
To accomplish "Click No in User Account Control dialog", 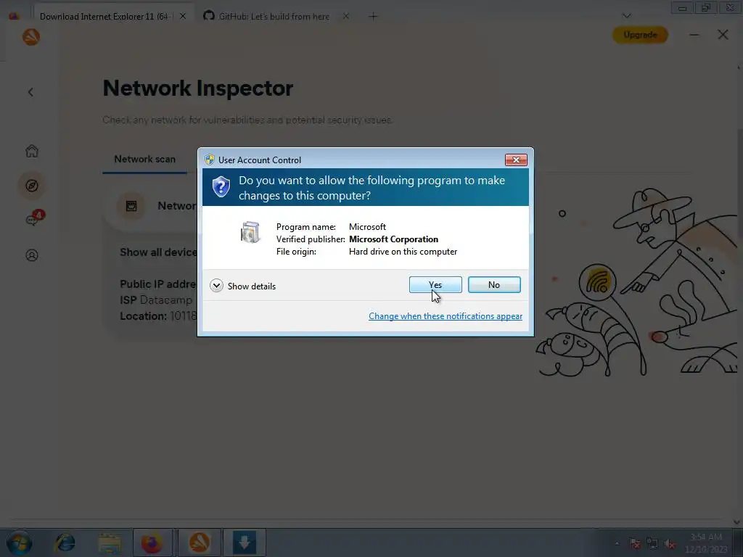I will (493, 284).
